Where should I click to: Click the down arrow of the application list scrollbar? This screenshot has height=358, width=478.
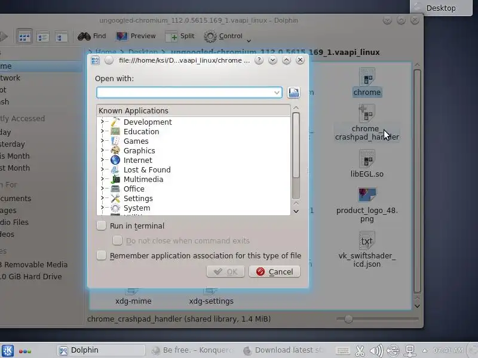[296, 212]
